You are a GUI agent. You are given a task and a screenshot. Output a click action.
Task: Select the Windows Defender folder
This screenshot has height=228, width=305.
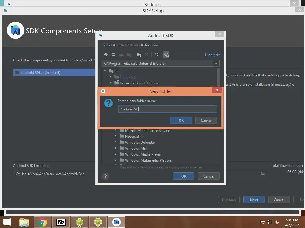click(x=140, y=142)
